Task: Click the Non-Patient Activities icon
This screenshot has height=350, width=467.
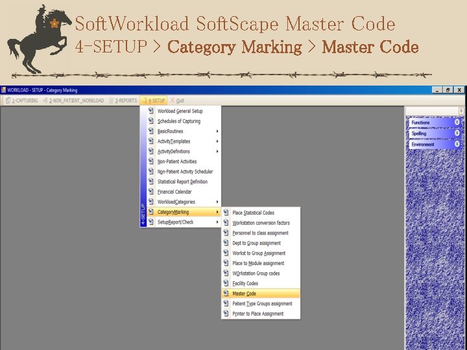Action: click(151, 161)
